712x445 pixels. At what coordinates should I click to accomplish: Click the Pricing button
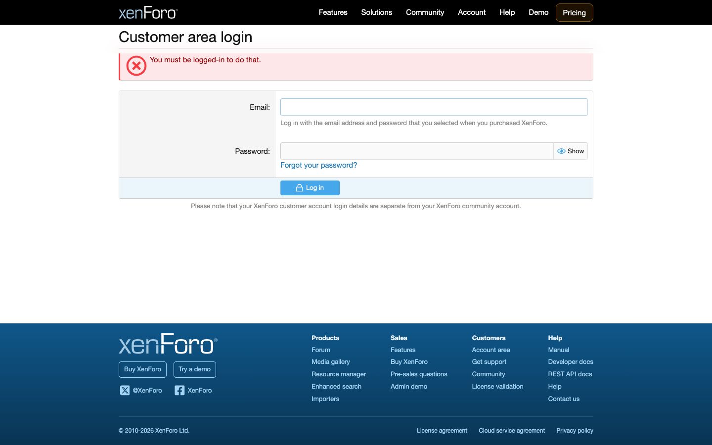(574, 13)
